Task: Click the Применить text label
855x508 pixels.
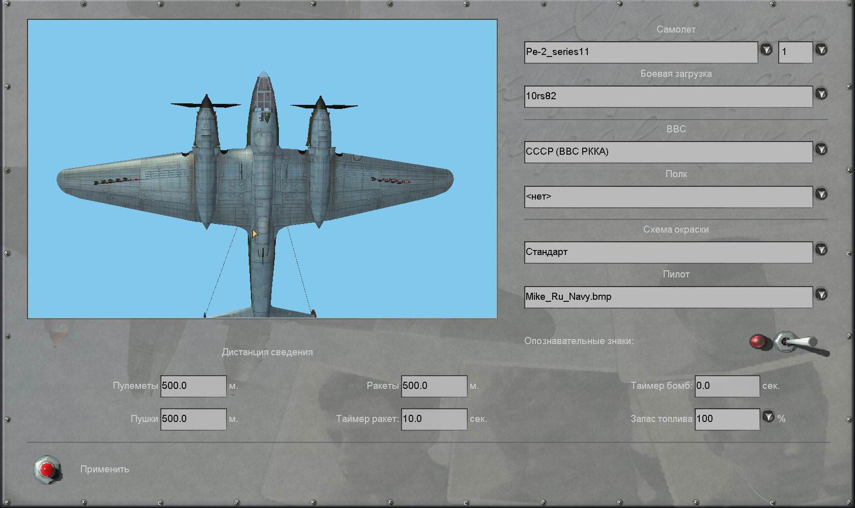Action: (104, 469)
